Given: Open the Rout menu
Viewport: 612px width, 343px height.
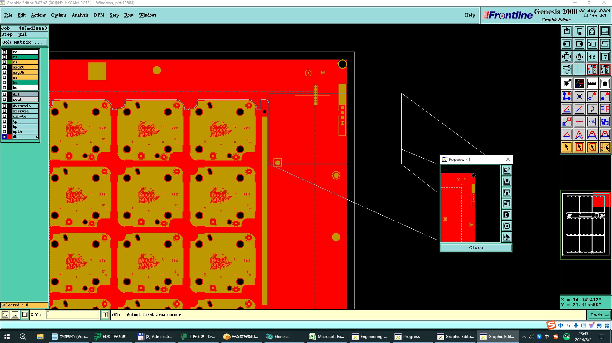Looking at the screenshot, I should (x=129, y=15).
